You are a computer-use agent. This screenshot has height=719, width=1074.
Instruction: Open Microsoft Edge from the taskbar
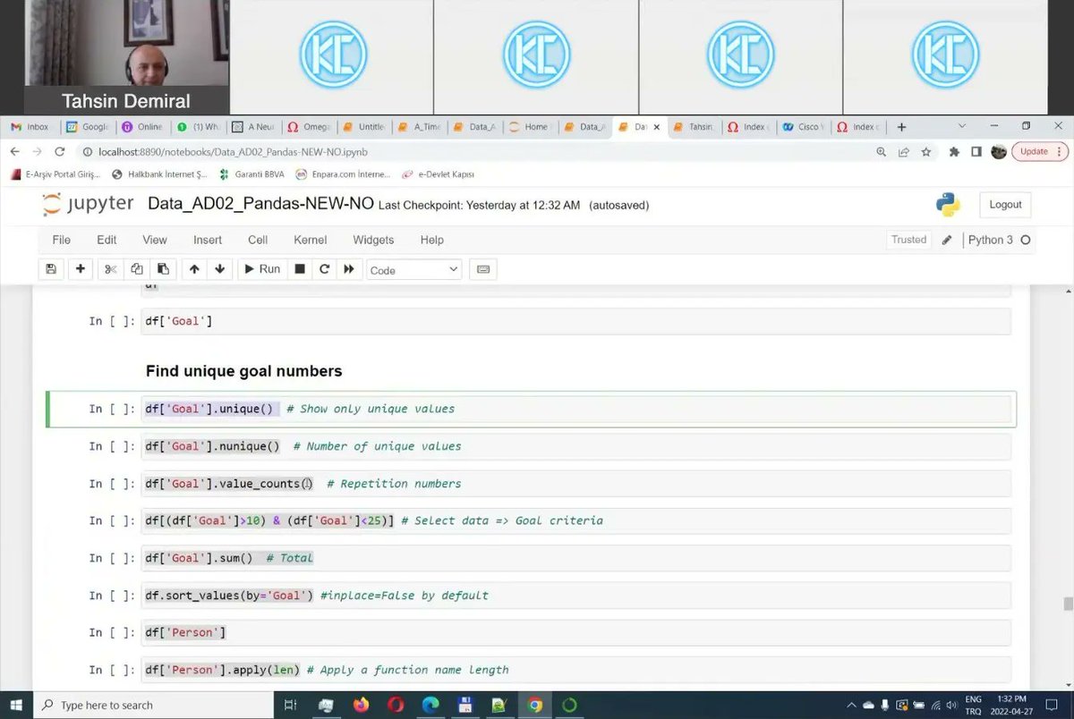click(x=430, y=705)
